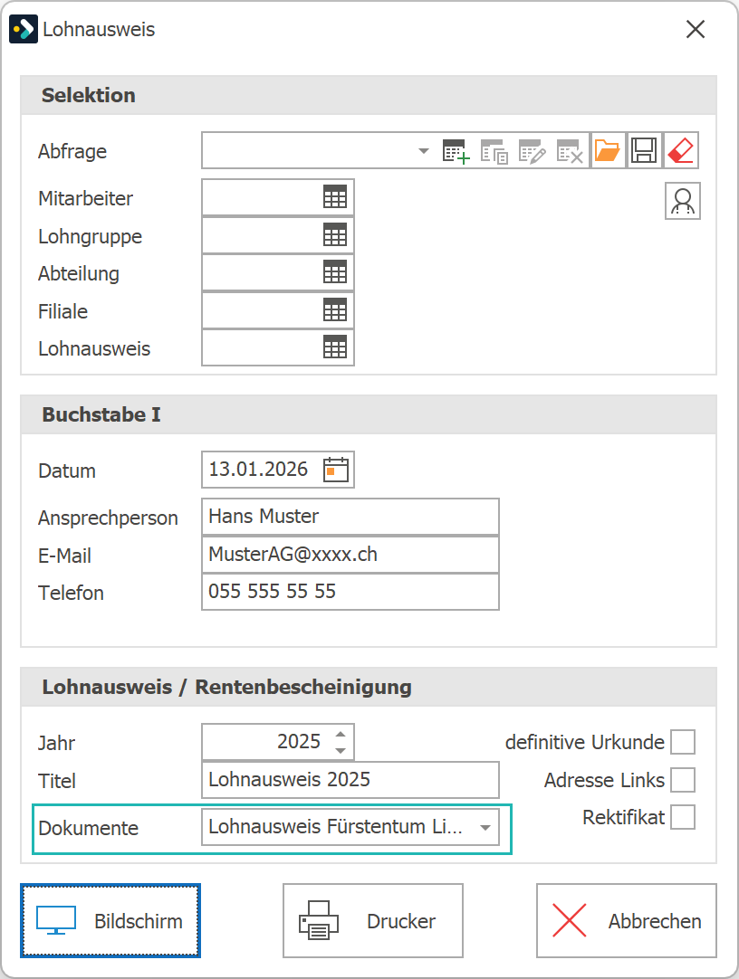The image size is (739, 979).
Task: Open the Datum calendar picker
Action: (x=336, y=470)
